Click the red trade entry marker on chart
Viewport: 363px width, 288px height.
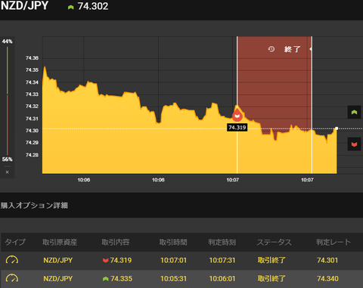tap(237, 115)
